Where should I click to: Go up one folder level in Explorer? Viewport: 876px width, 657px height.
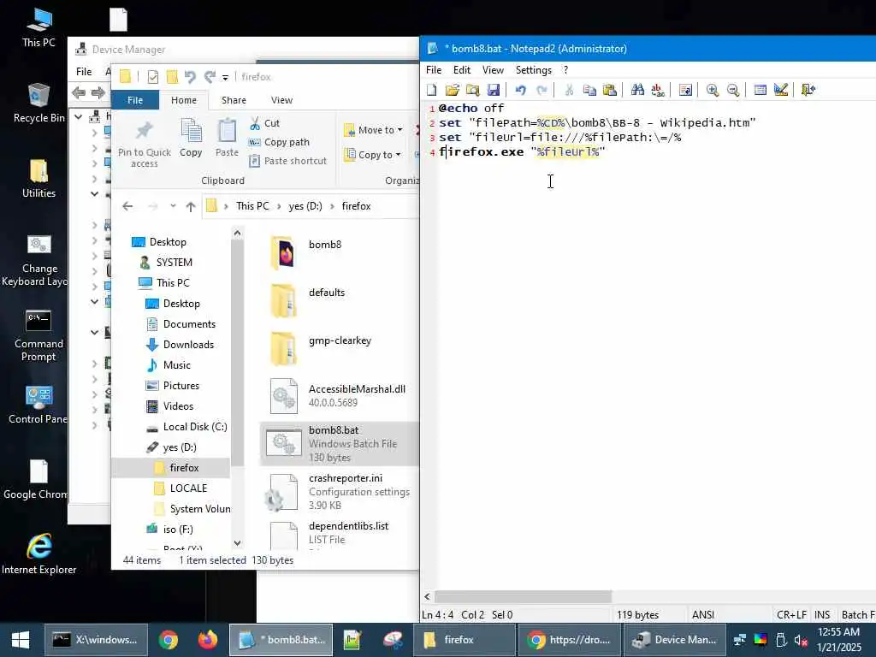(191, 207)
